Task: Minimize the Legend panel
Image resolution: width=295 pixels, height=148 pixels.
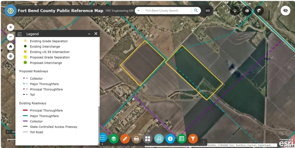Action: pyautogui.click(x=89, y=34)
